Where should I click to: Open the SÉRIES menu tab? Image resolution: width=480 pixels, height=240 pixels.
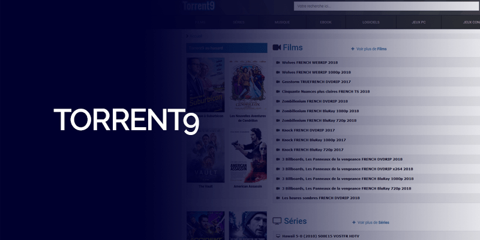point(239,22)
